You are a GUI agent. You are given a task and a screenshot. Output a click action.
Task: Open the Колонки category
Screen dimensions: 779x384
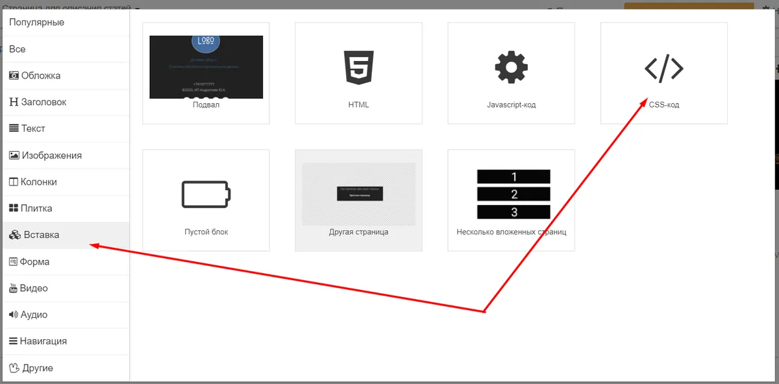(65, 182)
